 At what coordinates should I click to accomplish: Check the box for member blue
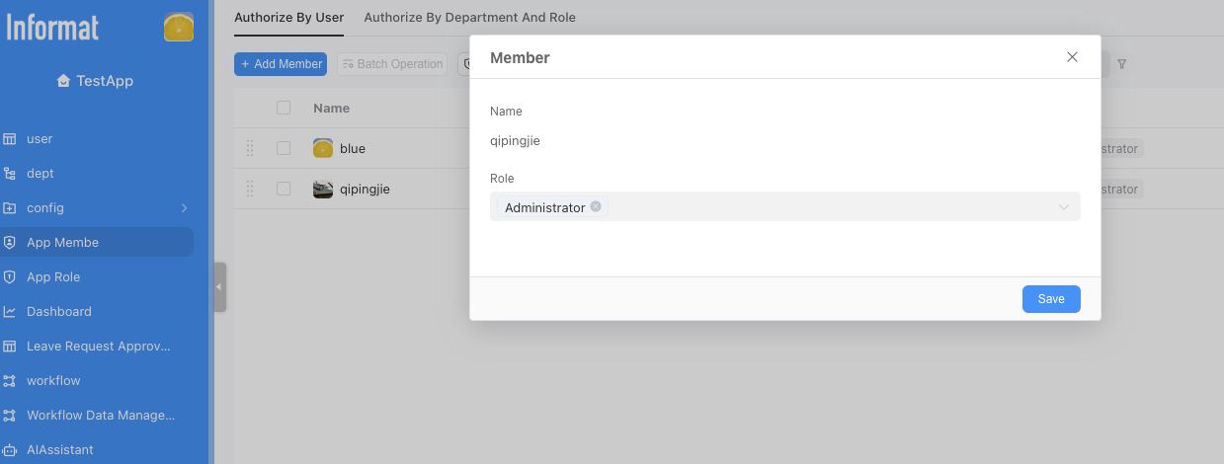pyautogui.click(x=284, y=148)
